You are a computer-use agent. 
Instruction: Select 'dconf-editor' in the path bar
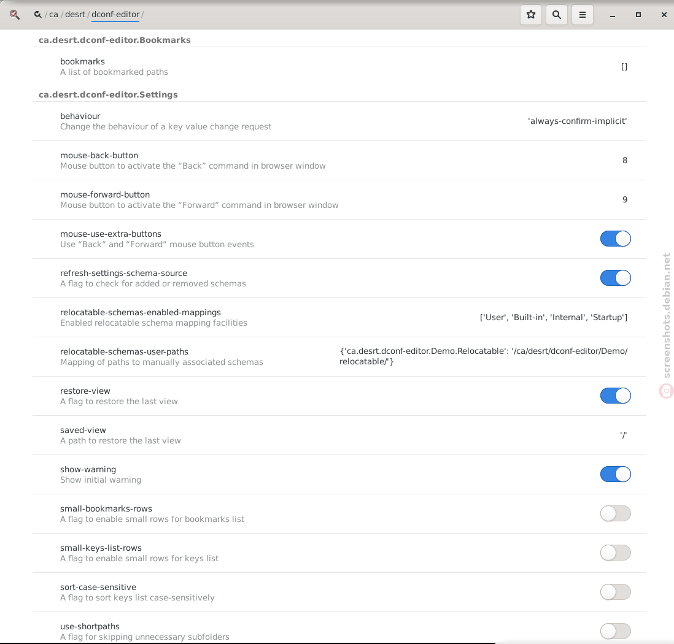point(115,14)
